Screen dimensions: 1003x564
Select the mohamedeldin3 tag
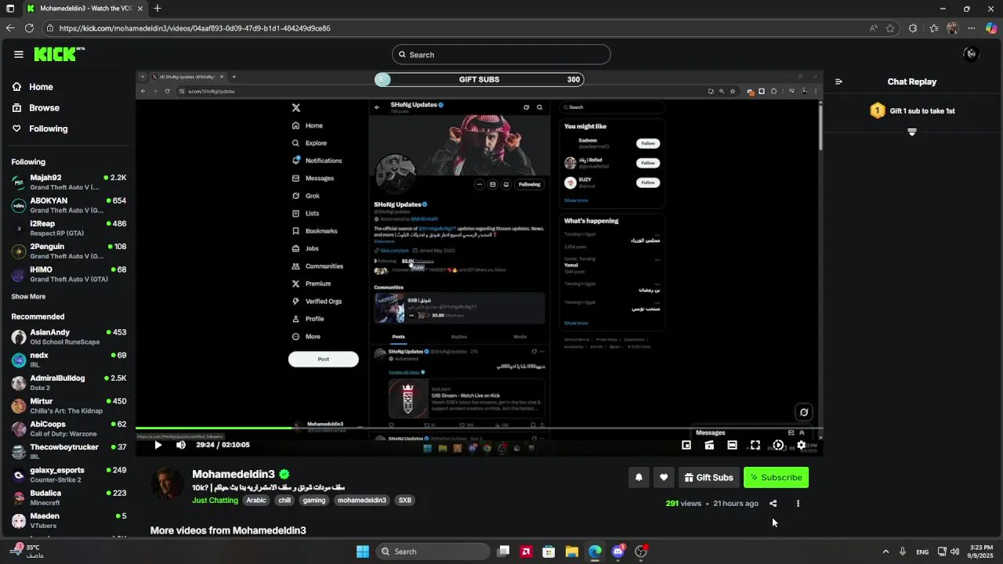pyautogui.click(x=362, y=501)
